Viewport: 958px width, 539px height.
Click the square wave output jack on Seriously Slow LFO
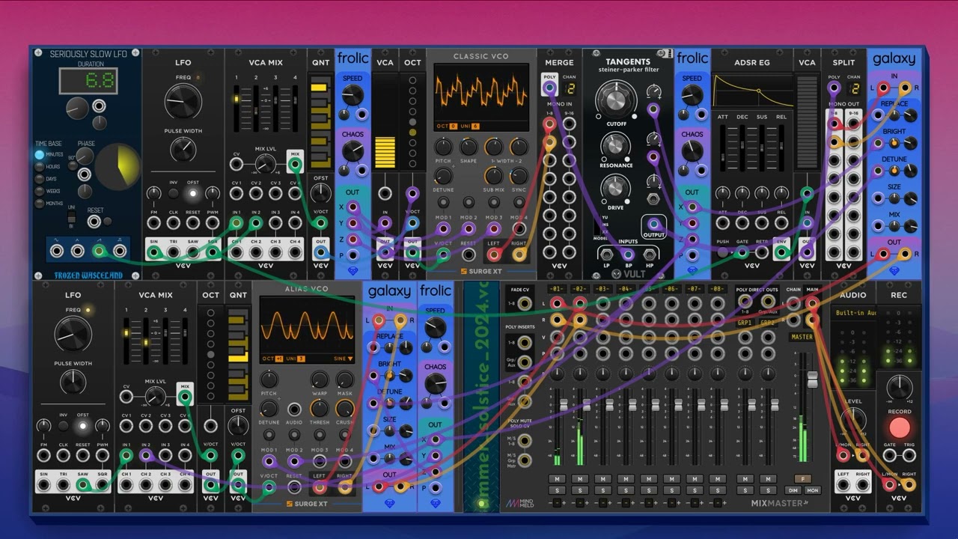pos(119,252)
